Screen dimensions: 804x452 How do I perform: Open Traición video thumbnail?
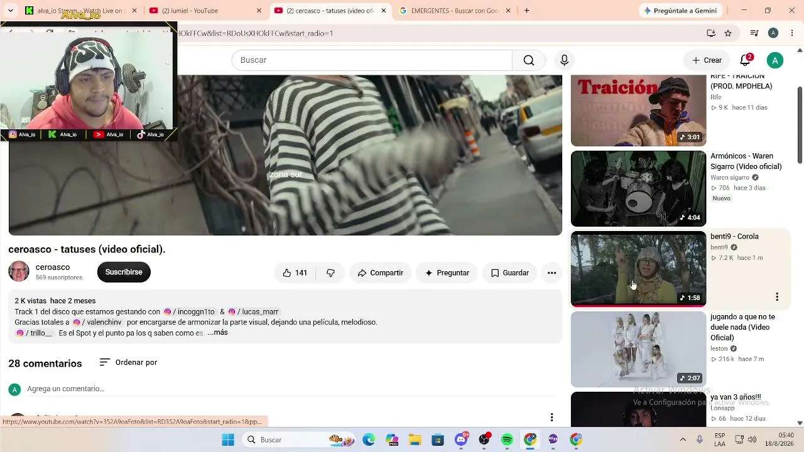(x=638, y=110)
